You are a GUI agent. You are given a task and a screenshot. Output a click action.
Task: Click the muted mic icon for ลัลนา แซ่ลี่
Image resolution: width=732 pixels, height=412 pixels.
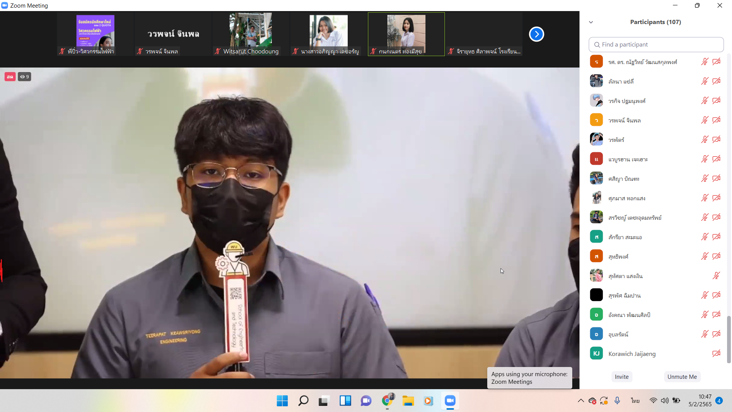click(x=705, y=81)
